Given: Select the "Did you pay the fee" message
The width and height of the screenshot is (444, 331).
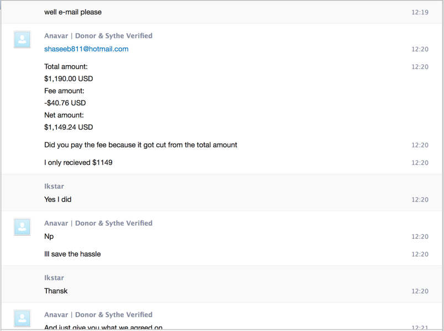Looking at the screenshot, I should point(141,145).
